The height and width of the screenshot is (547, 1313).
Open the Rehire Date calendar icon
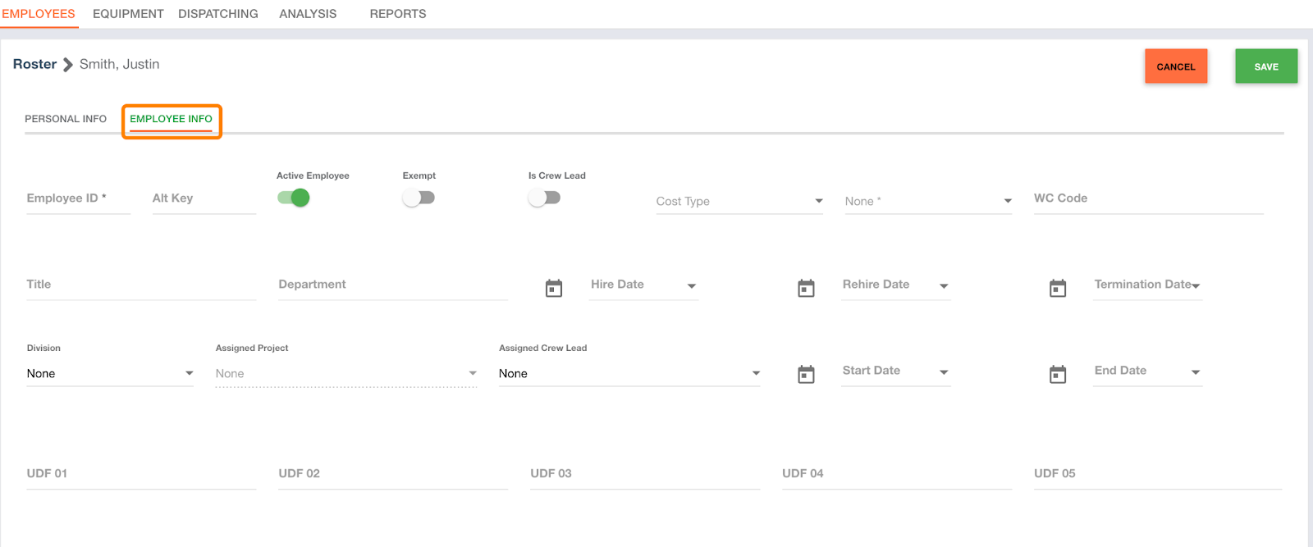(807, 288)
